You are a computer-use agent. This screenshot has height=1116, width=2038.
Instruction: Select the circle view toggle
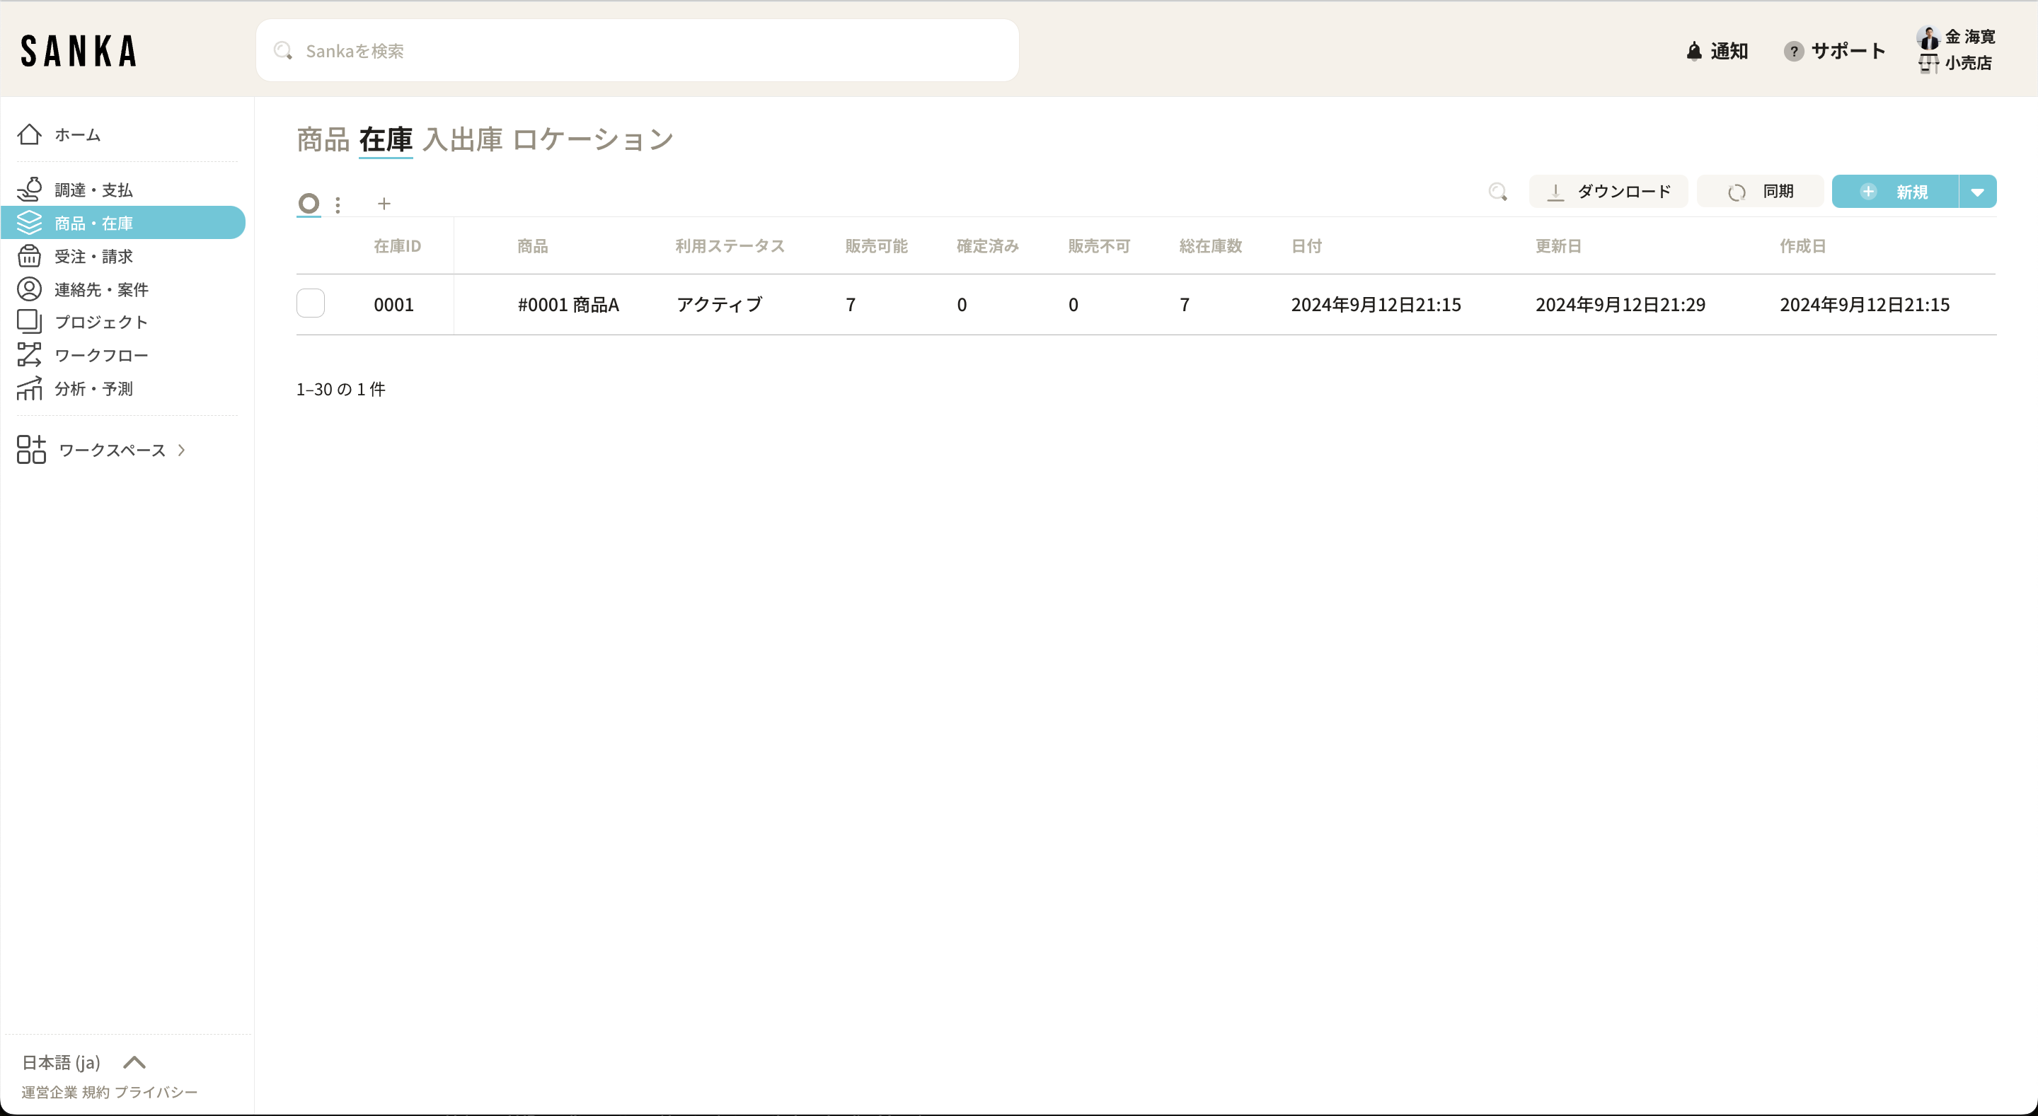[309, 203]
